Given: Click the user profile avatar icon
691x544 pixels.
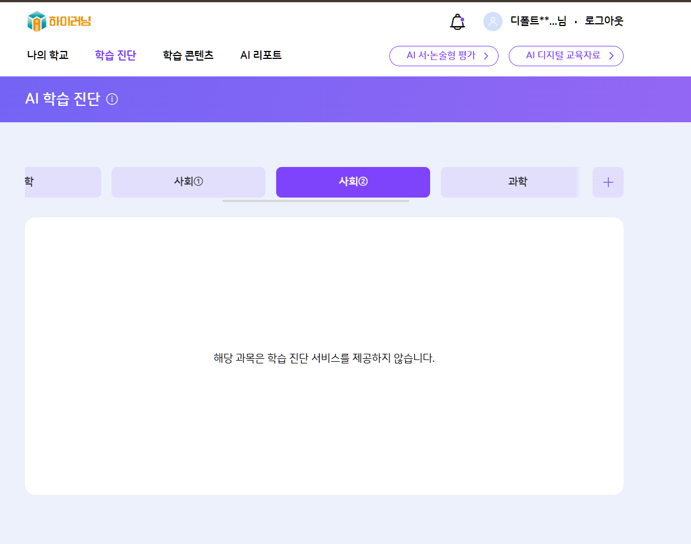Looking at the screenshot, I should click(492, 22).
